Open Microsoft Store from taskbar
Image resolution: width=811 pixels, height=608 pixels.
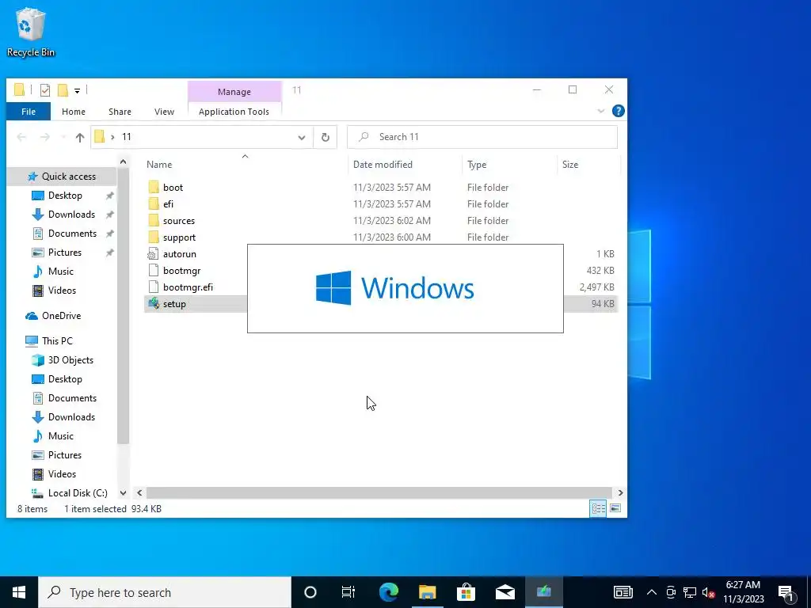466,592
